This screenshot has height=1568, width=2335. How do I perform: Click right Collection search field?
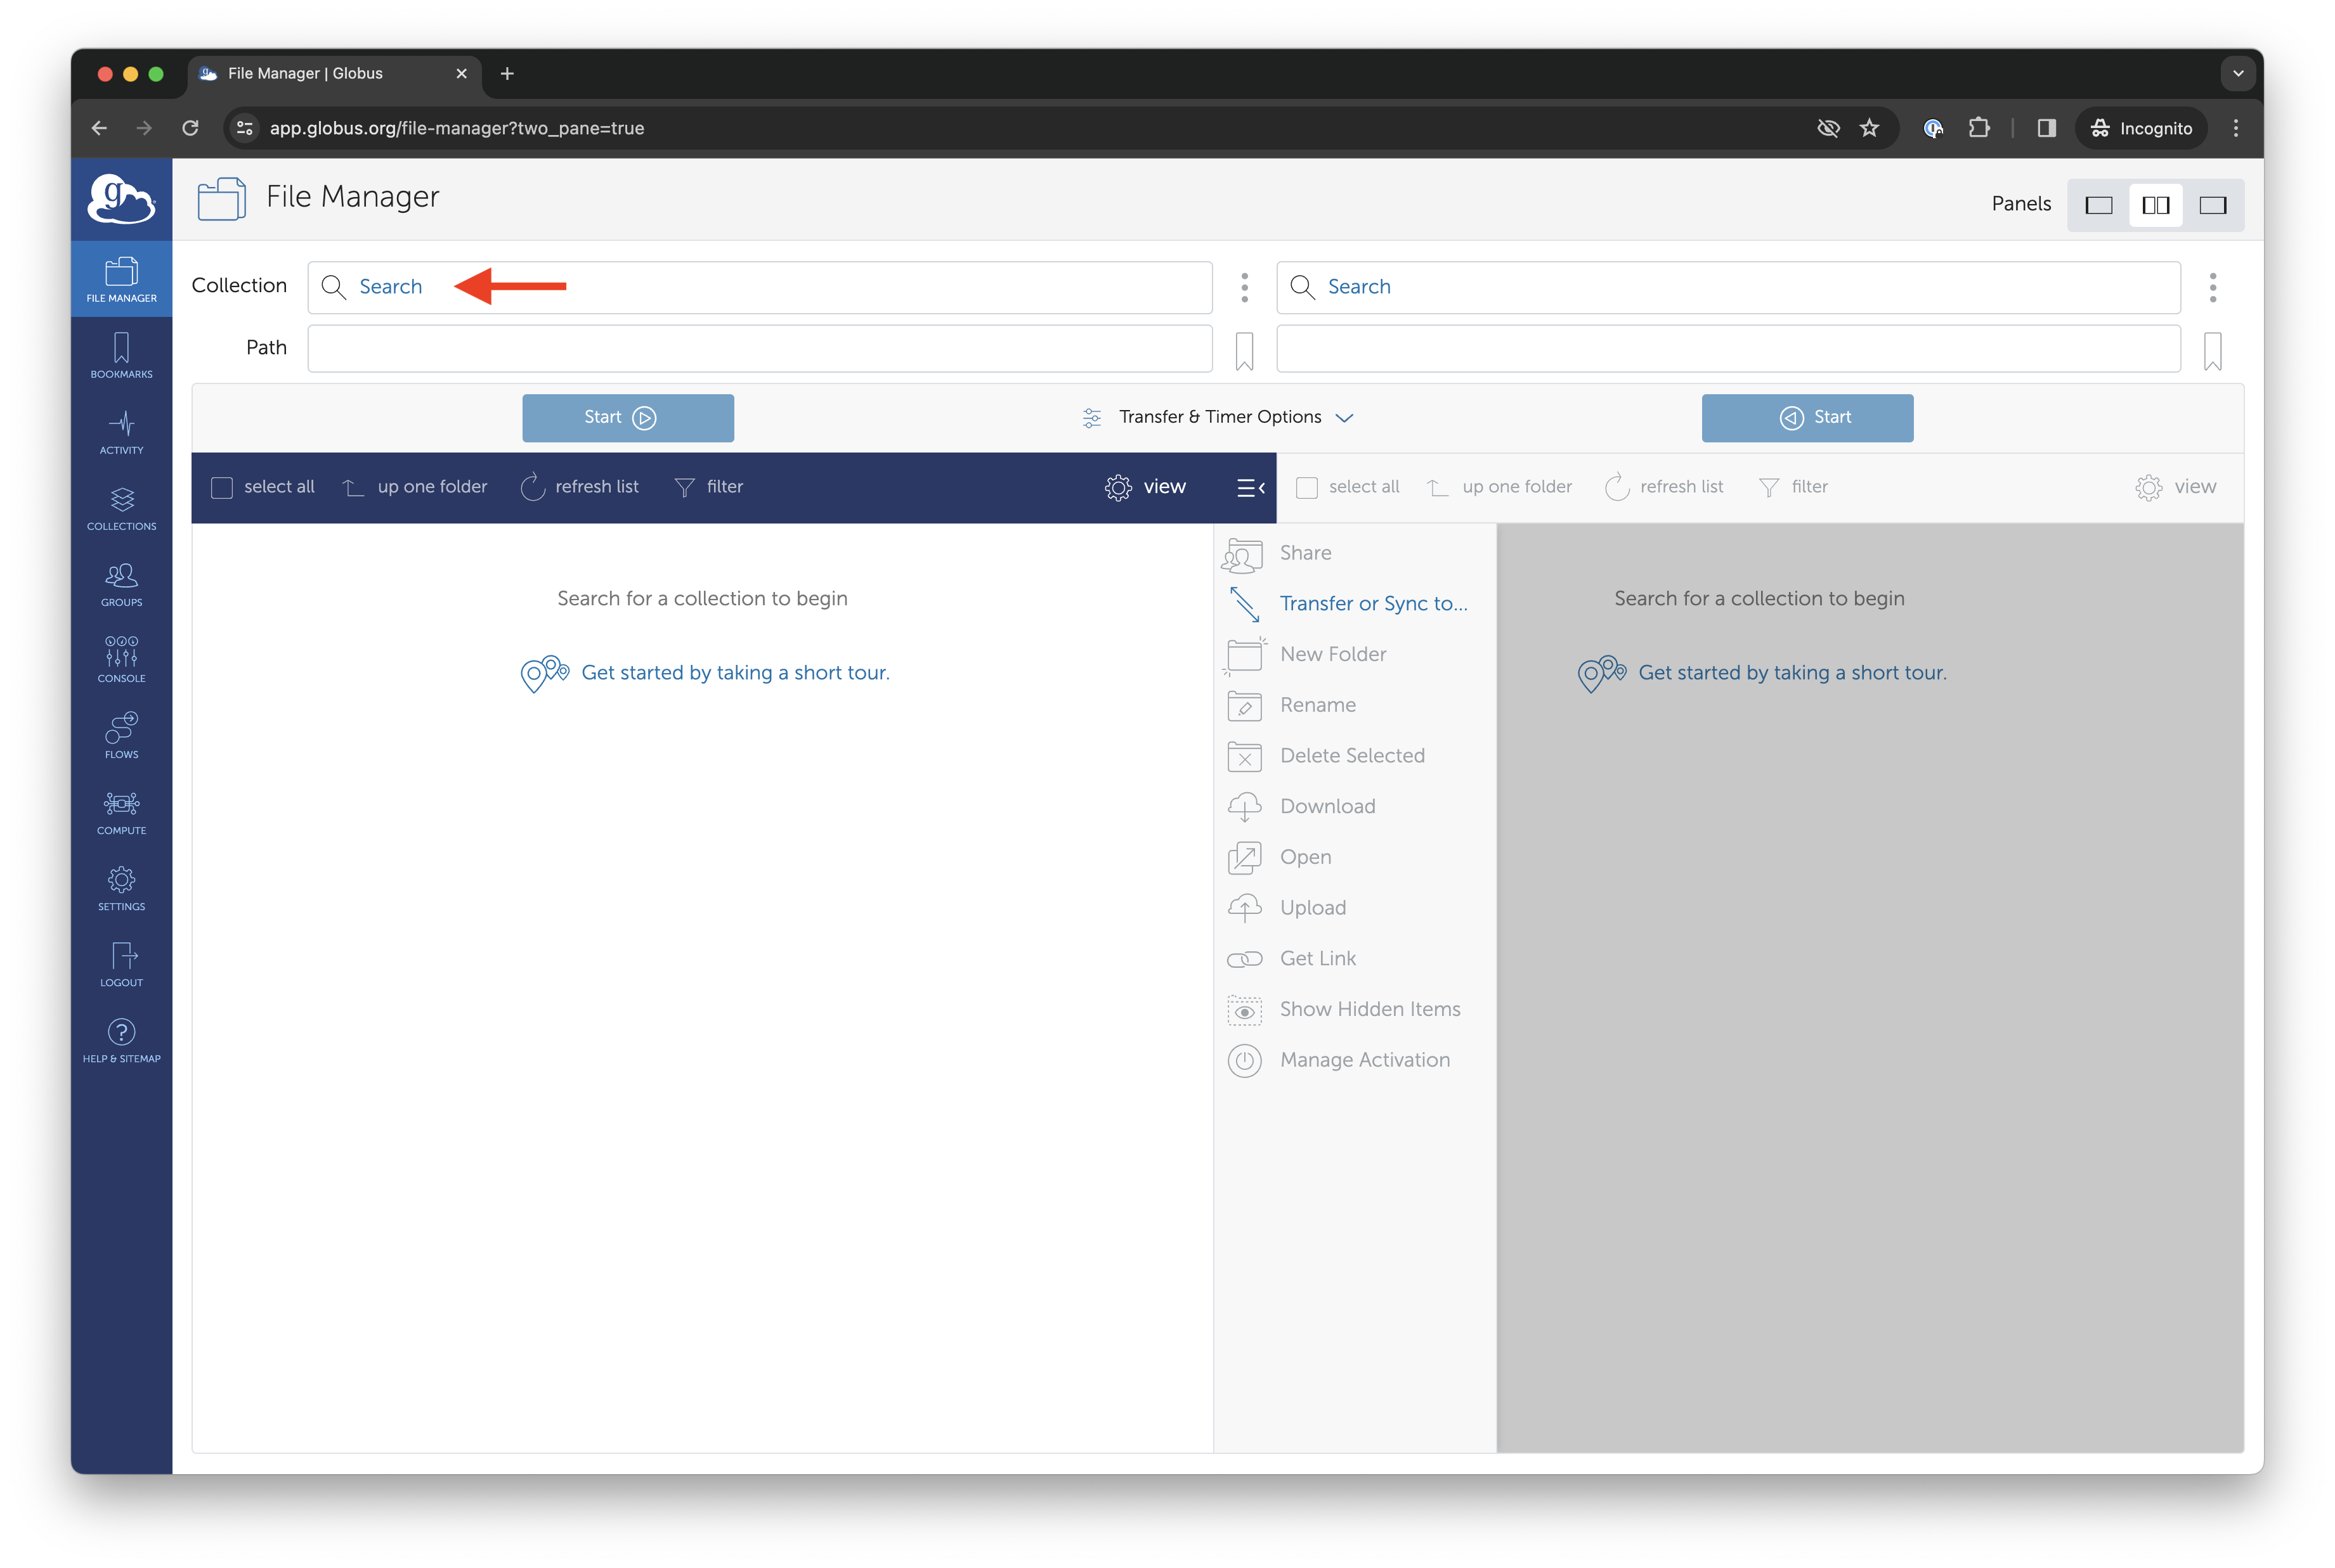coord(1727,287)
